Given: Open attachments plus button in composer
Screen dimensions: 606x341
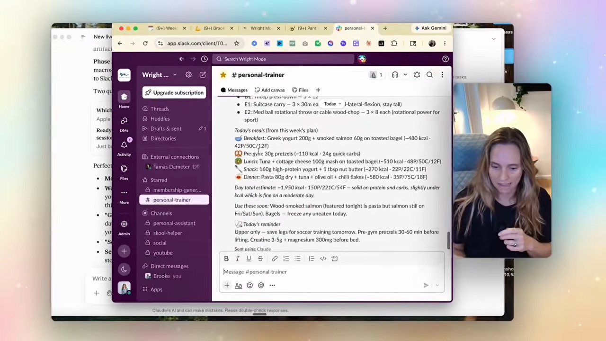Looking at the screenshot, I should (227, 285).
